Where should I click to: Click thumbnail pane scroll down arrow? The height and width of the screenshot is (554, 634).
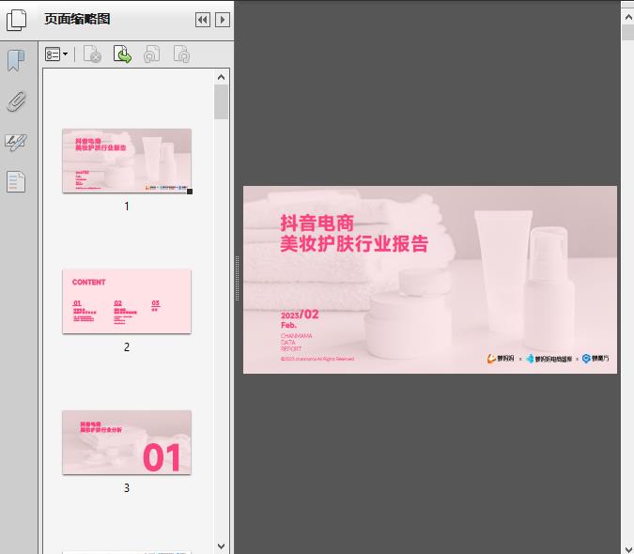tap(221, 546)
